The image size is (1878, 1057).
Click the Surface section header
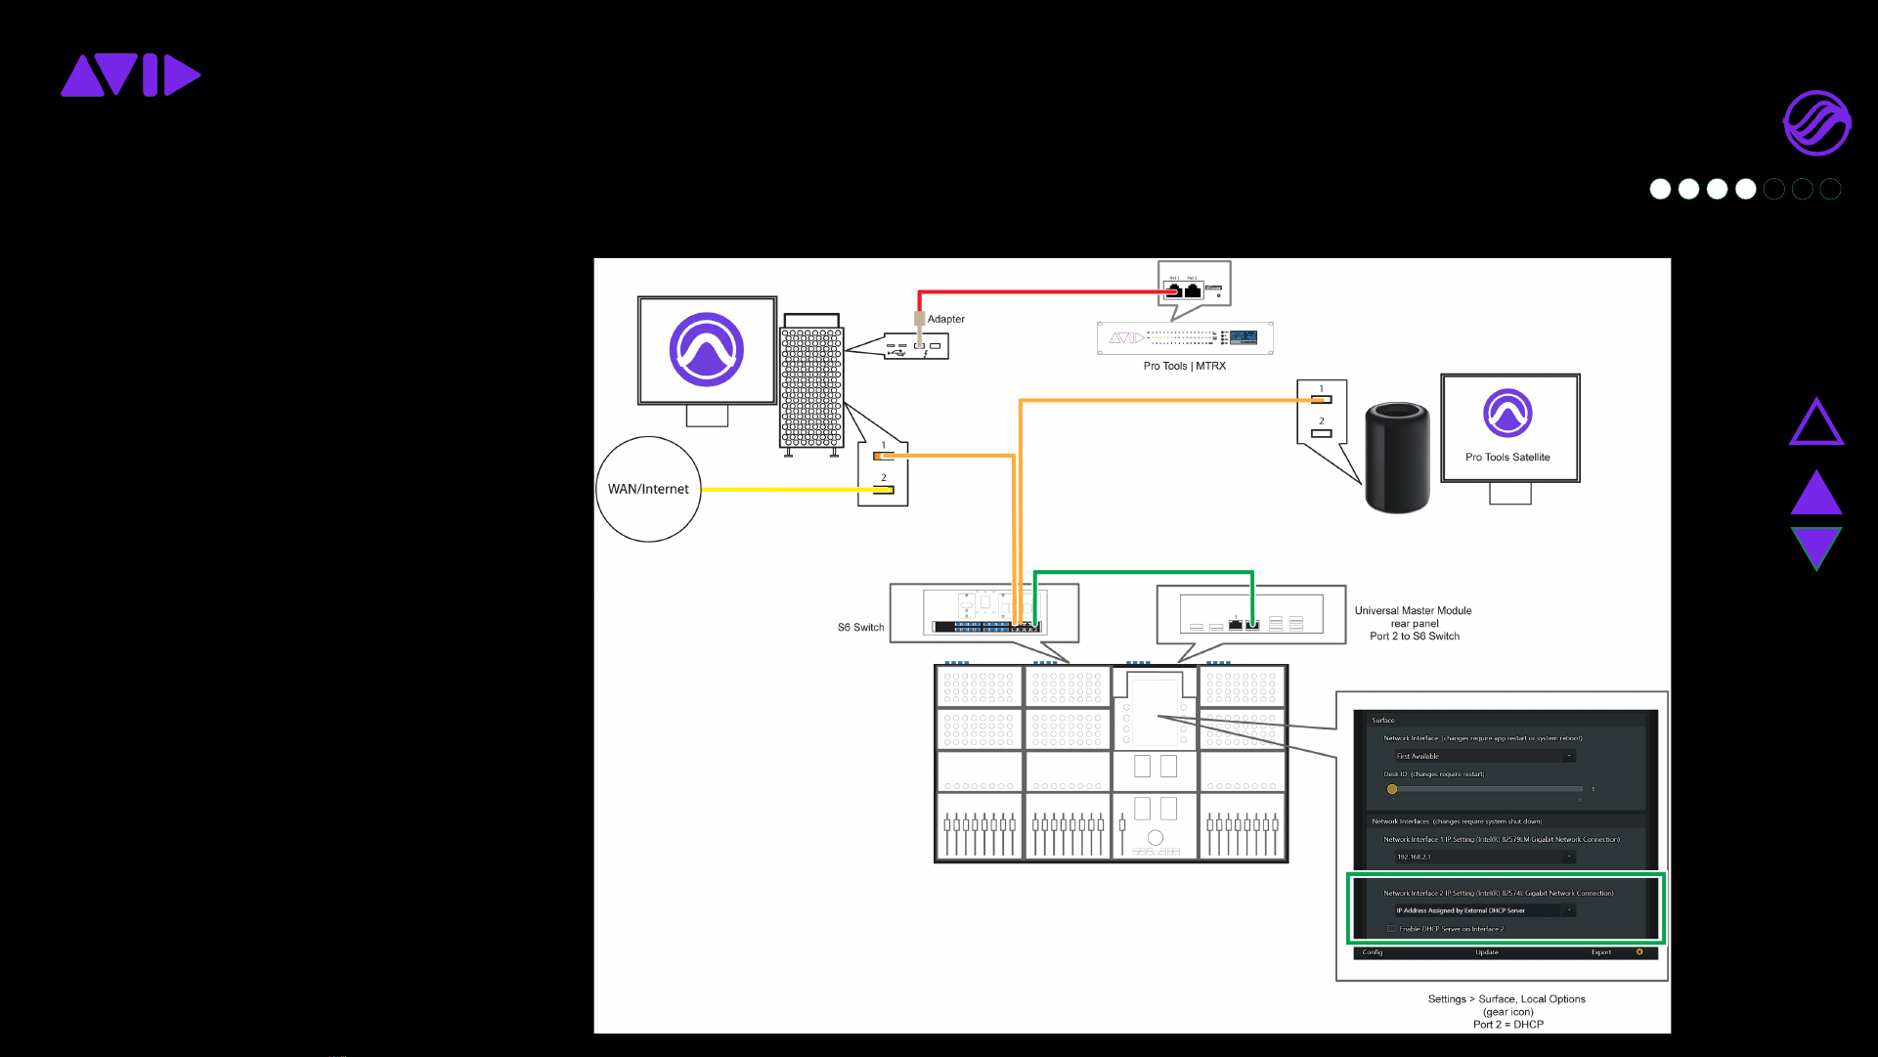tap(1383, 720)
